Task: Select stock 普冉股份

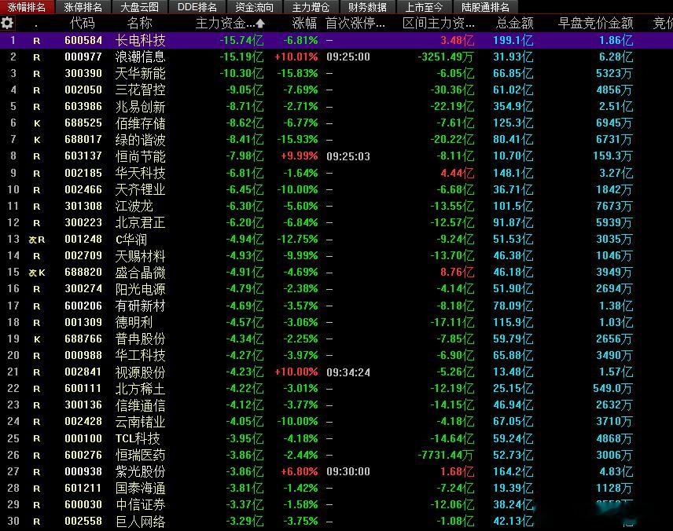Action: (141, 339)
